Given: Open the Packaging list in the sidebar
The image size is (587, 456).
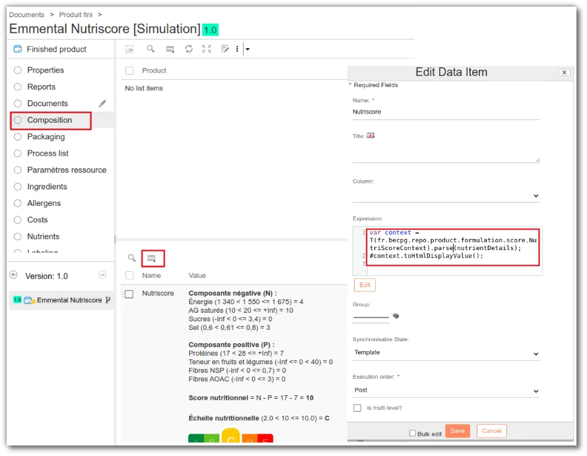Looking at the screenshot, I should tap(46, 137).
